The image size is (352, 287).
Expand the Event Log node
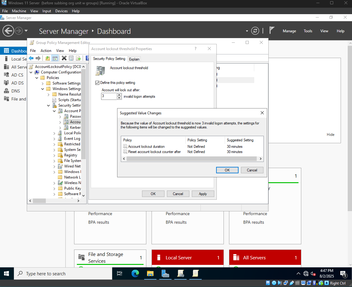[x=54, y=139]
